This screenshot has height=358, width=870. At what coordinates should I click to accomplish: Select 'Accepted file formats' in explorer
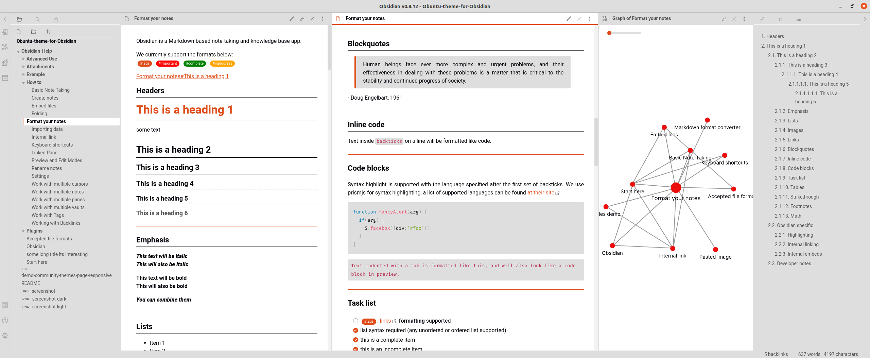point(49,239)
